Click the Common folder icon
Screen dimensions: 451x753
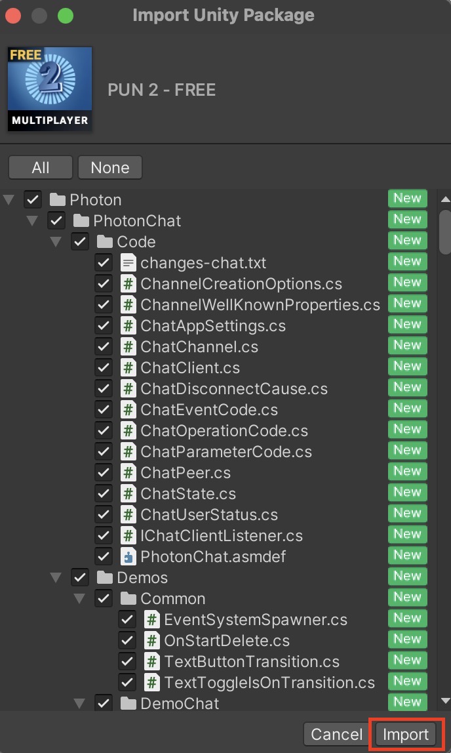click(x=128, y=598)
